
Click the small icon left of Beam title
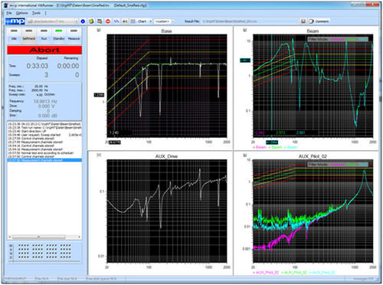tap(245, 30)
